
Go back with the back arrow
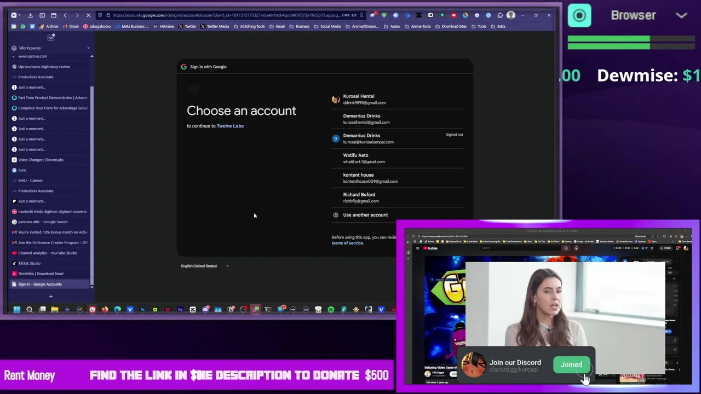pos(65,15)
